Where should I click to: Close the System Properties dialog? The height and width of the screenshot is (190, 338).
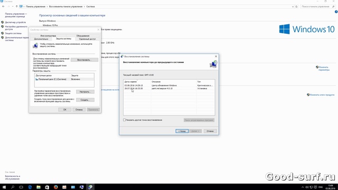(98, 30)
